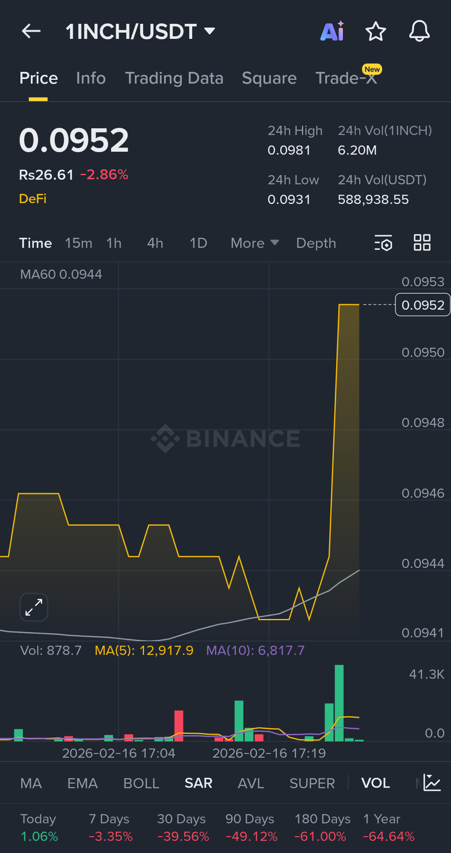Toggle the SAR indicator
This screenshot has width=451, height=853.
coord(198,783)
